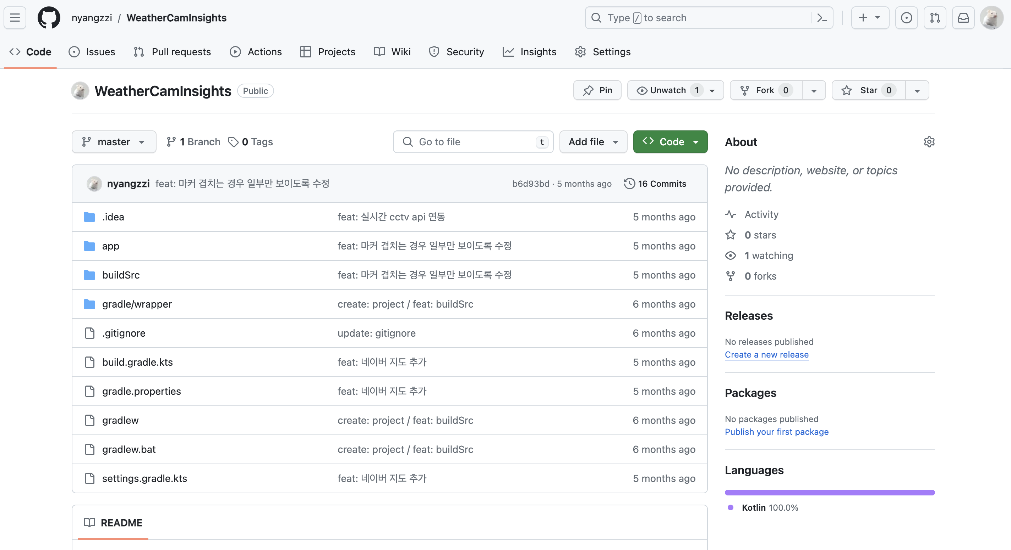Open the command palette icon
Image resolution: width=1011 pixels, height=550 pixels.
(822, 18)
